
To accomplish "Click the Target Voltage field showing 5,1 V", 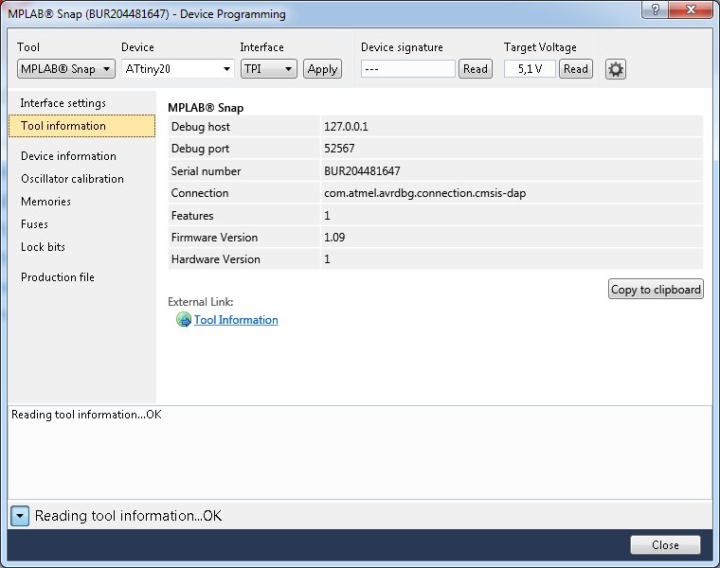I will 530,69.
